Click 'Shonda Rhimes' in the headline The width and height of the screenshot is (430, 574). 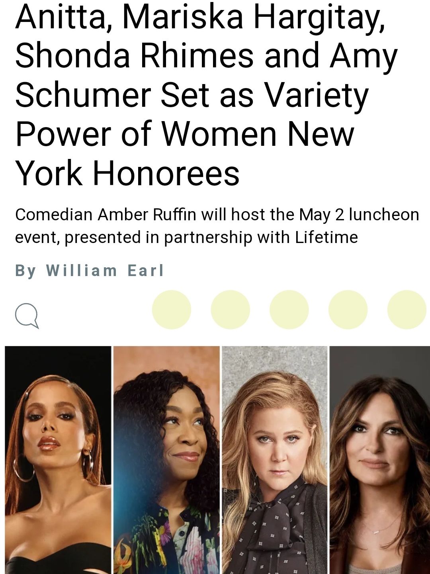click(134, 56)
